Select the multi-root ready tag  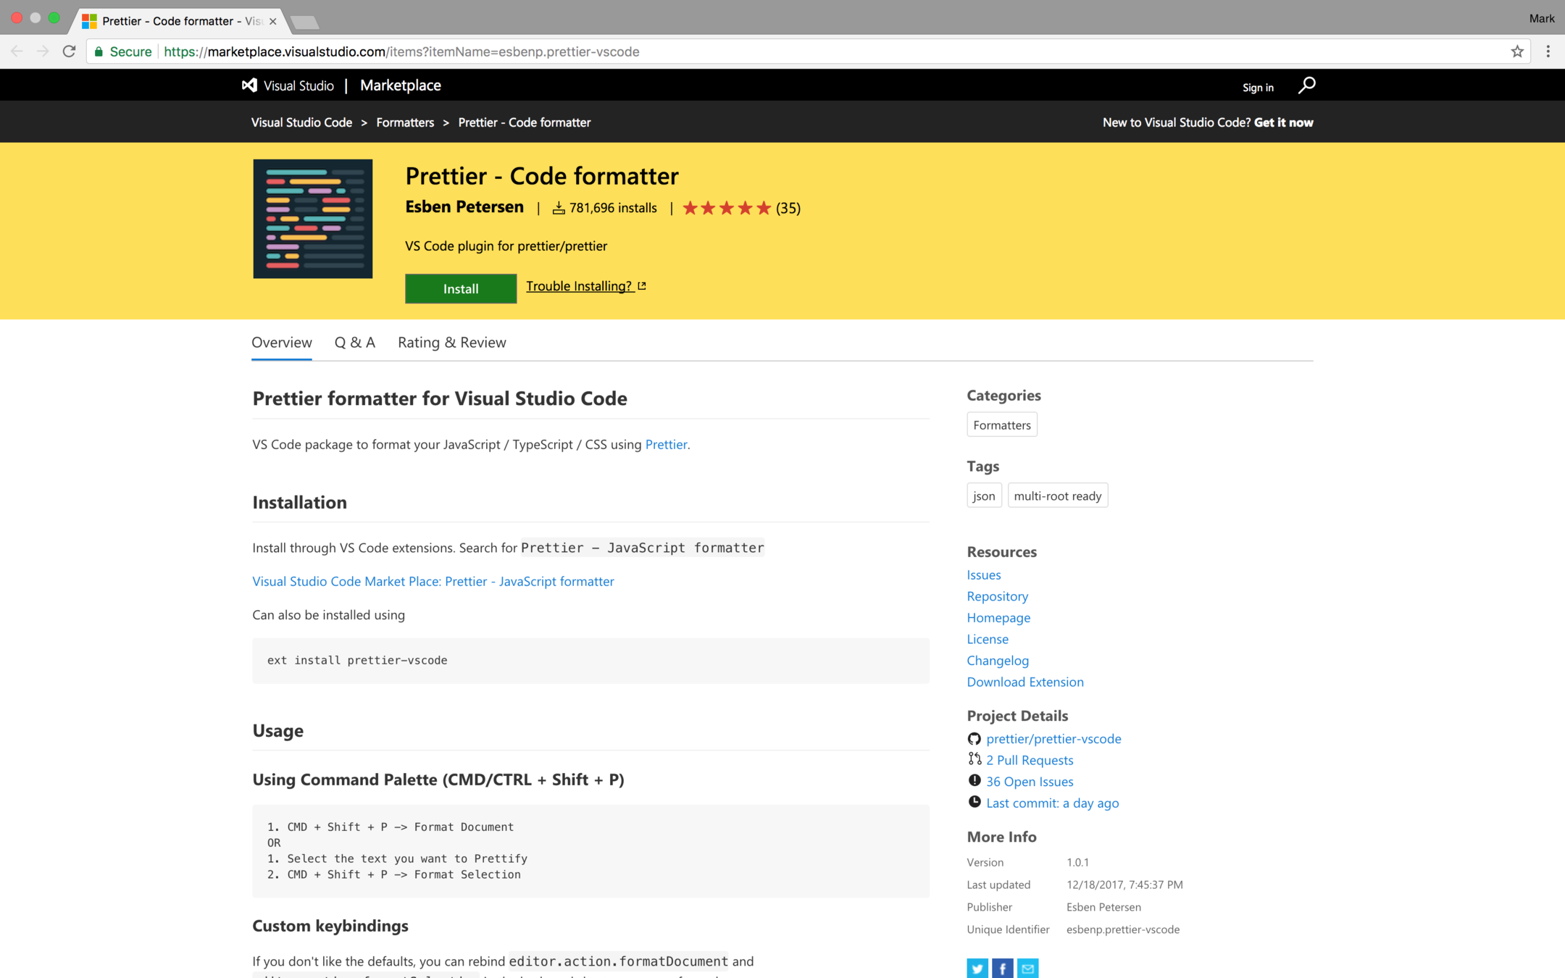tap(1057, 496)
